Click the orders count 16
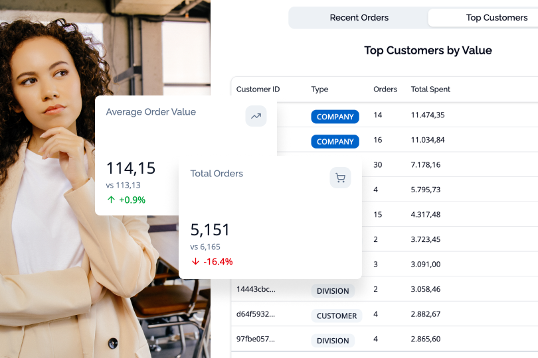Viewport: 538px width, 358px height. tap(378, 140)
